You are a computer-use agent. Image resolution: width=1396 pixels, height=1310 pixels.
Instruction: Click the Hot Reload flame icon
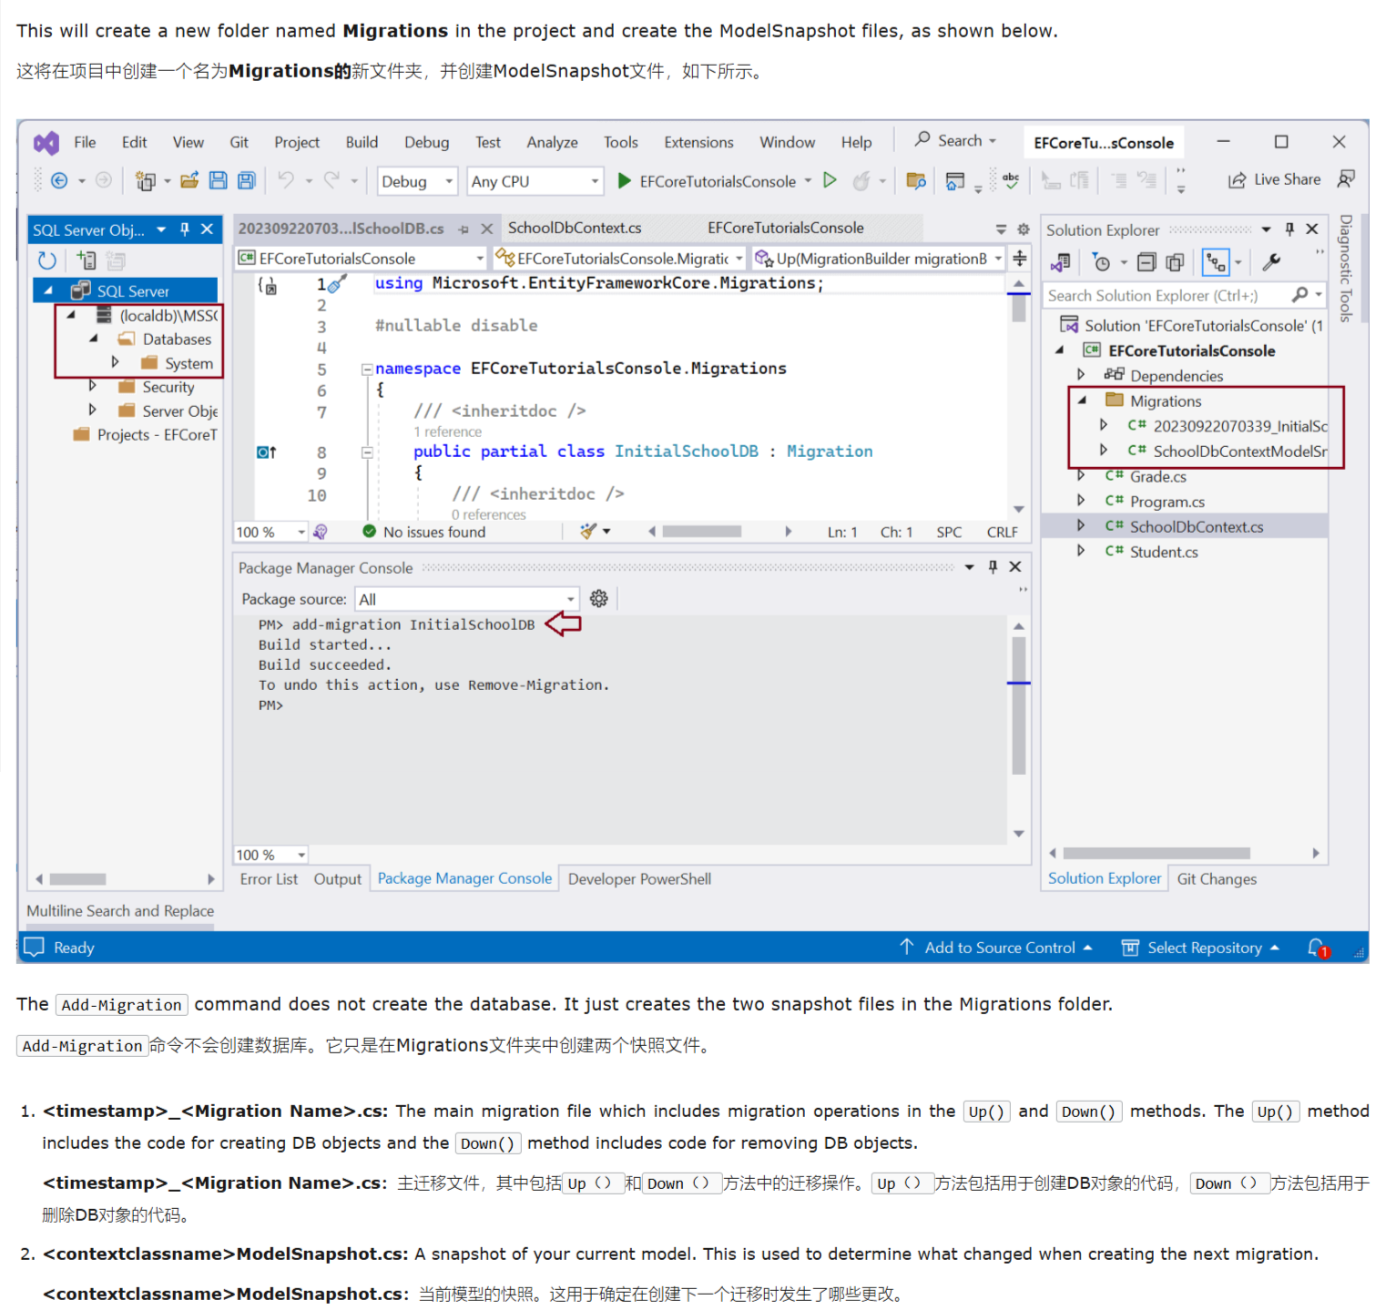(861, 180)
